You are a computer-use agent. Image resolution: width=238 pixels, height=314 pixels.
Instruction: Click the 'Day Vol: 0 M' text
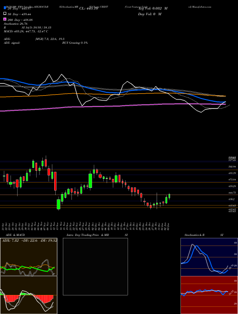[149, 14]
